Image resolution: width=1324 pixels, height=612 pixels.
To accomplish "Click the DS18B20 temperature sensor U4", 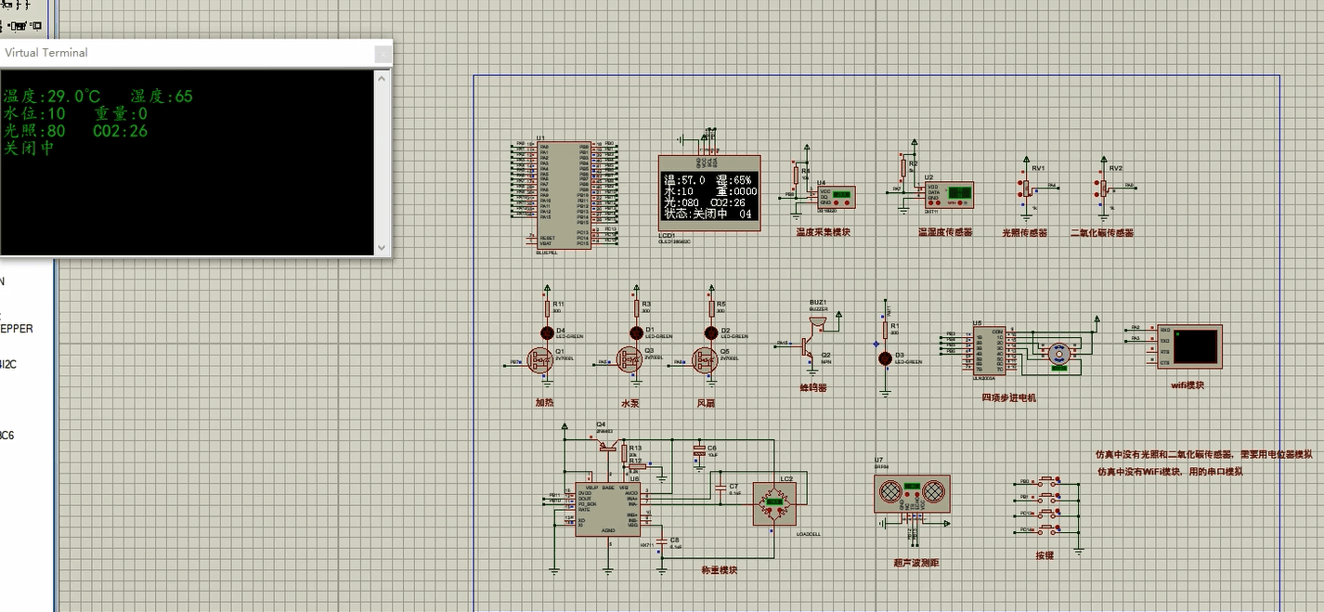I will click(x=835, y=196).
